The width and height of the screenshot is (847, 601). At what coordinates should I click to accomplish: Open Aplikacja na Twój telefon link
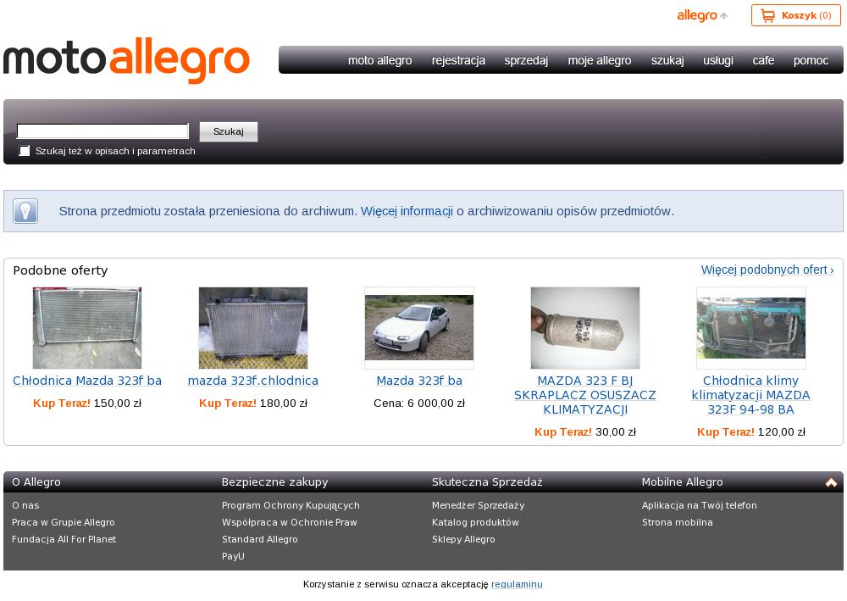tap(700, 505)
